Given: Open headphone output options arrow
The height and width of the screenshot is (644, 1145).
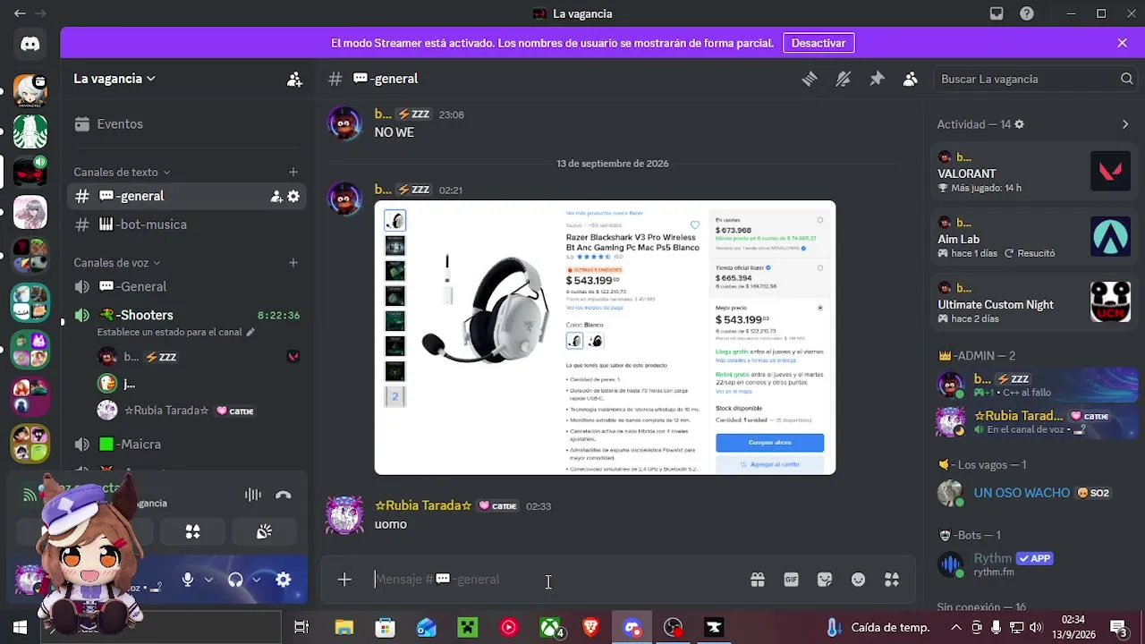Looking at the screenshot, I should click(256, 580).
